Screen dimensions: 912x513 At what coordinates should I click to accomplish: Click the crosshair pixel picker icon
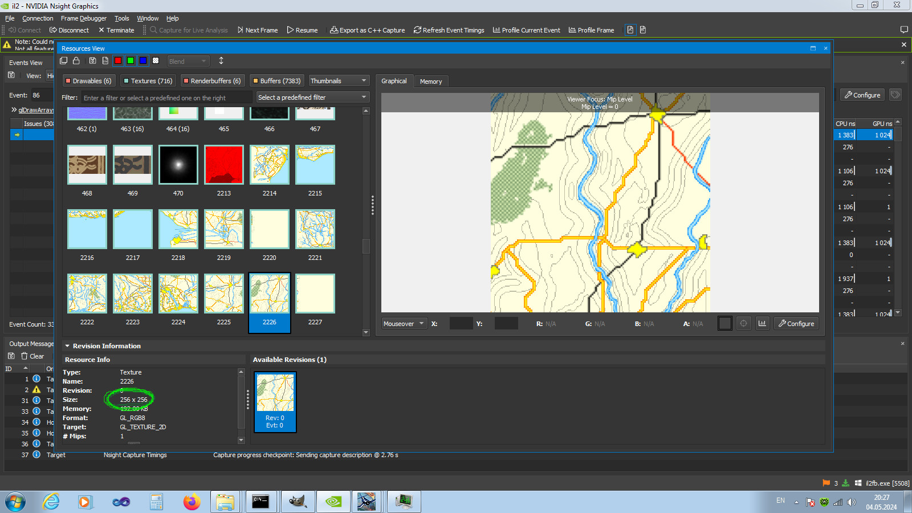point(744,324)
